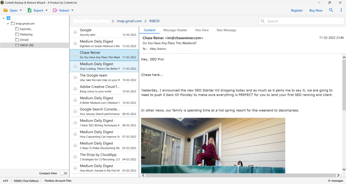346x184 pixels.
Task: Open the three-dot more options menu
Action: click(341, 10)
